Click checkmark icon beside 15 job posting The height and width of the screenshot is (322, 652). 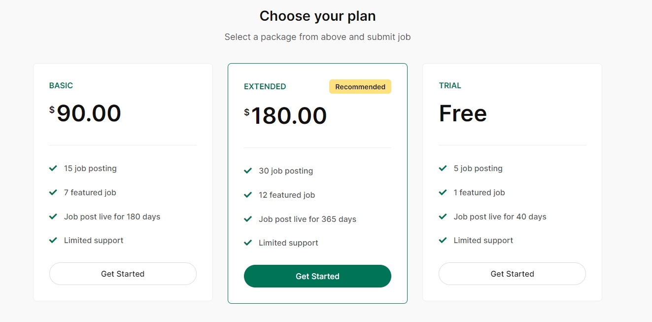coord(53,168)
